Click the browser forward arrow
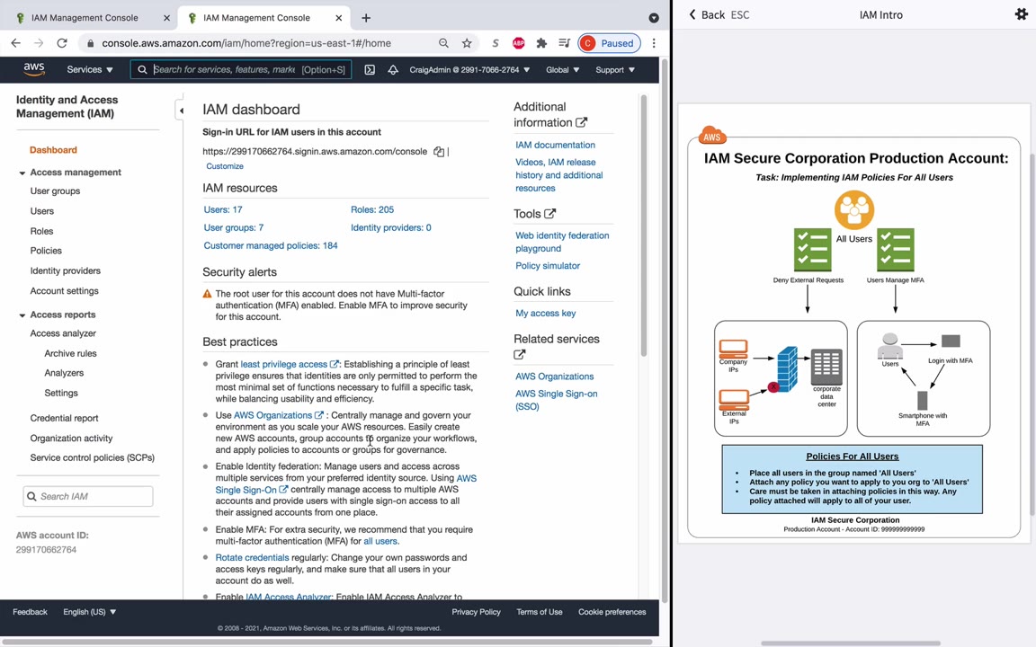The width and height of the screenshot is (1036, 647). (39, 43)
